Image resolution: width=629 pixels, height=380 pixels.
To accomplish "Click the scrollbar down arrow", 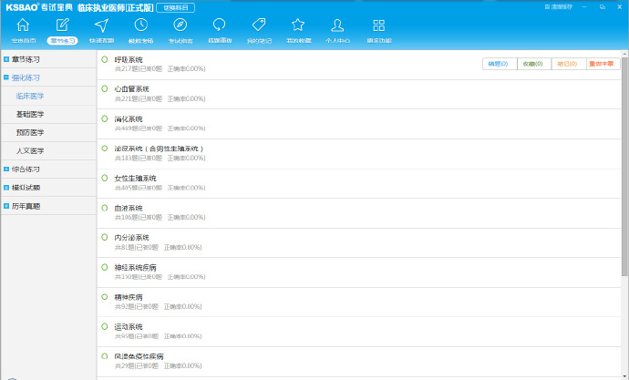I will point(625,376).
